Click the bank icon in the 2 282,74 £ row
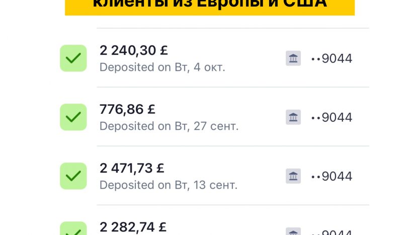 (x=293, y=231)
